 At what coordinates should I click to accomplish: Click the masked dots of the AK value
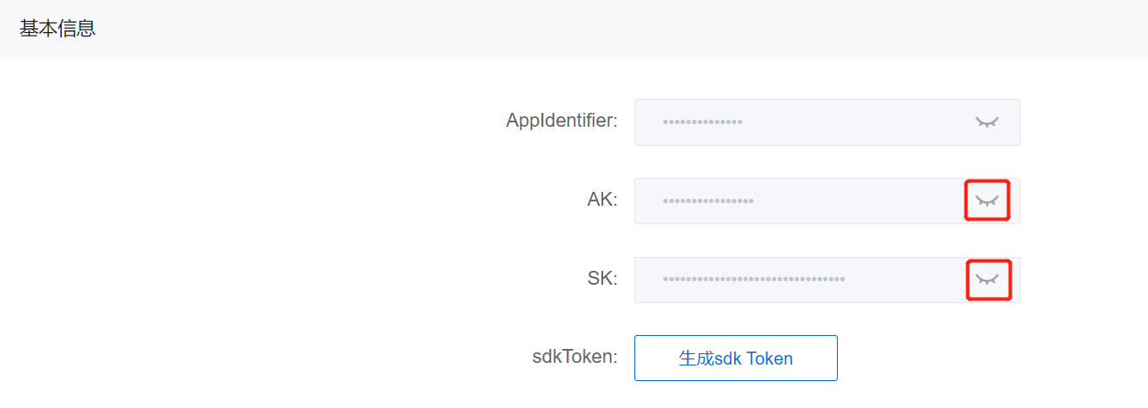click(708, 201)
